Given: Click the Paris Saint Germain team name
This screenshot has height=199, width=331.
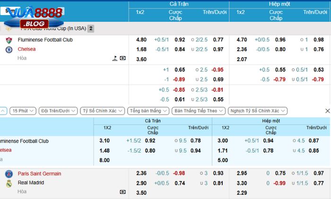Looking at the screenshot, I should (x=39, y=174).
